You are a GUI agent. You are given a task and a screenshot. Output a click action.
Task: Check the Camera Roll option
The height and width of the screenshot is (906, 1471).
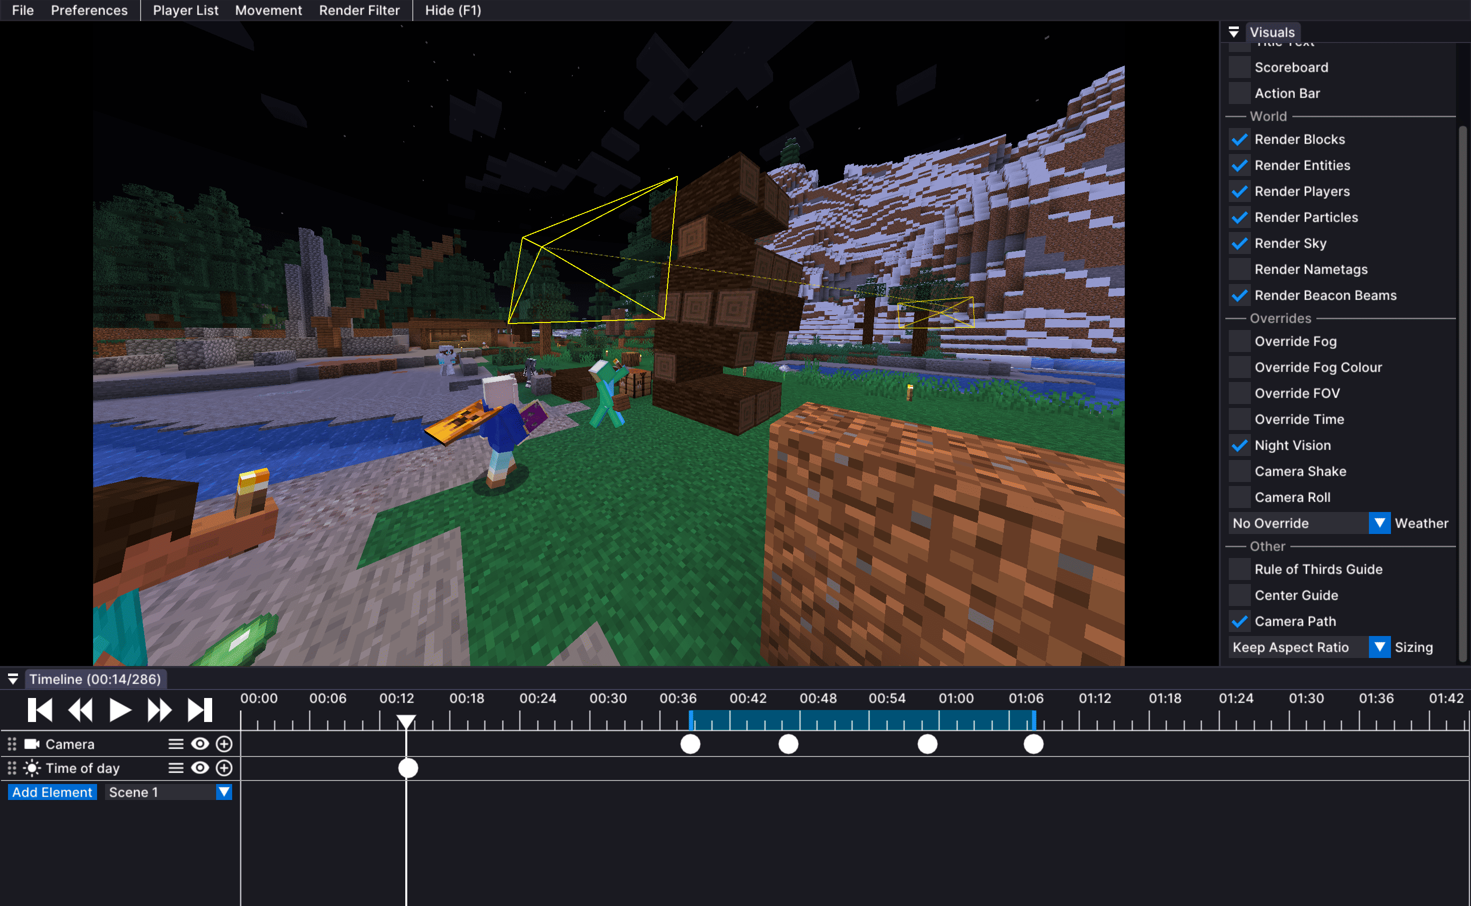(x=1239, y=497)
